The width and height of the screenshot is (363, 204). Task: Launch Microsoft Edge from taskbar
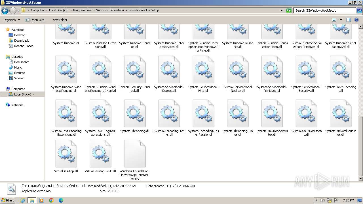point(61,200)
